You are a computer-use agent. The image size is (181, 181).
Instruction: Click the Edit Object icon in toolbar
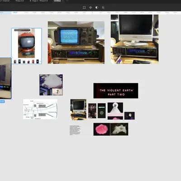click(84, 7)
